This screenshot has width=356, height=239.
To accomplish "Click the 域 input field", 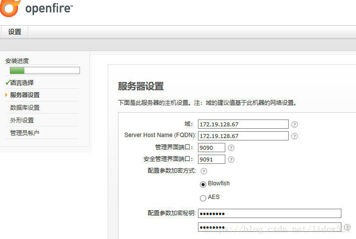I will (243, 124).
